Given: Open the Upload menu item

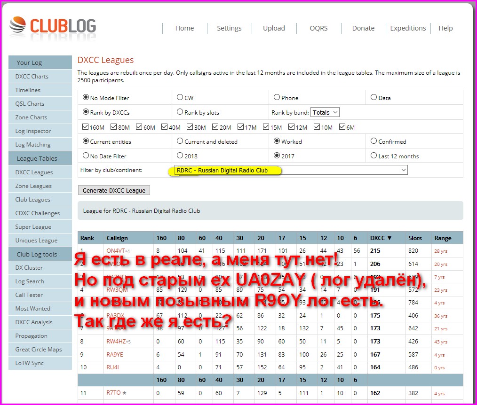Looking at the screenshot, I should click(x=274, y=28).
